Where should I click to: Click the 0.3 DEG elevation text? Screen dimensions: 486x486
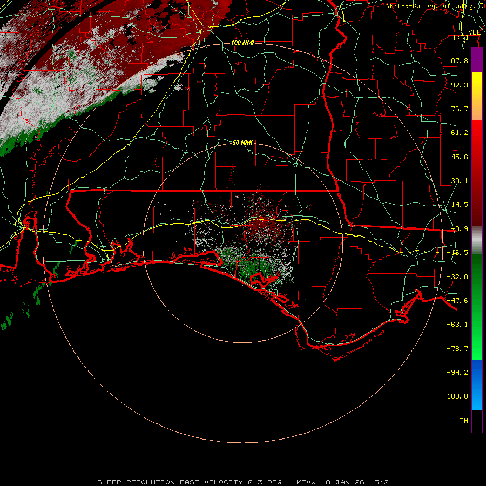(265, 482)
